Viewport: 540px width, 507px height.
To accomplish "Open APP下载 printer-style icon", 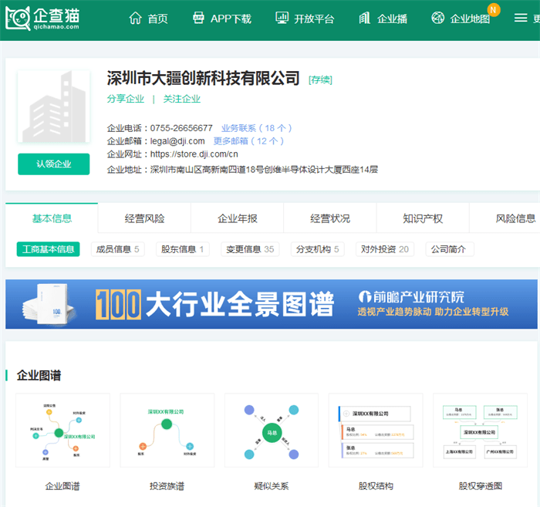I will click(199, 18).
